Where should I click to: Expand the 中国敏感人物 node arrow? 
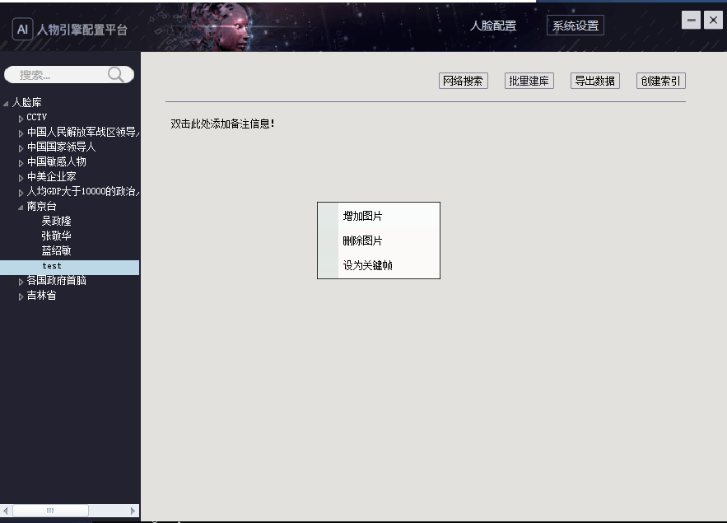(21, 163)
